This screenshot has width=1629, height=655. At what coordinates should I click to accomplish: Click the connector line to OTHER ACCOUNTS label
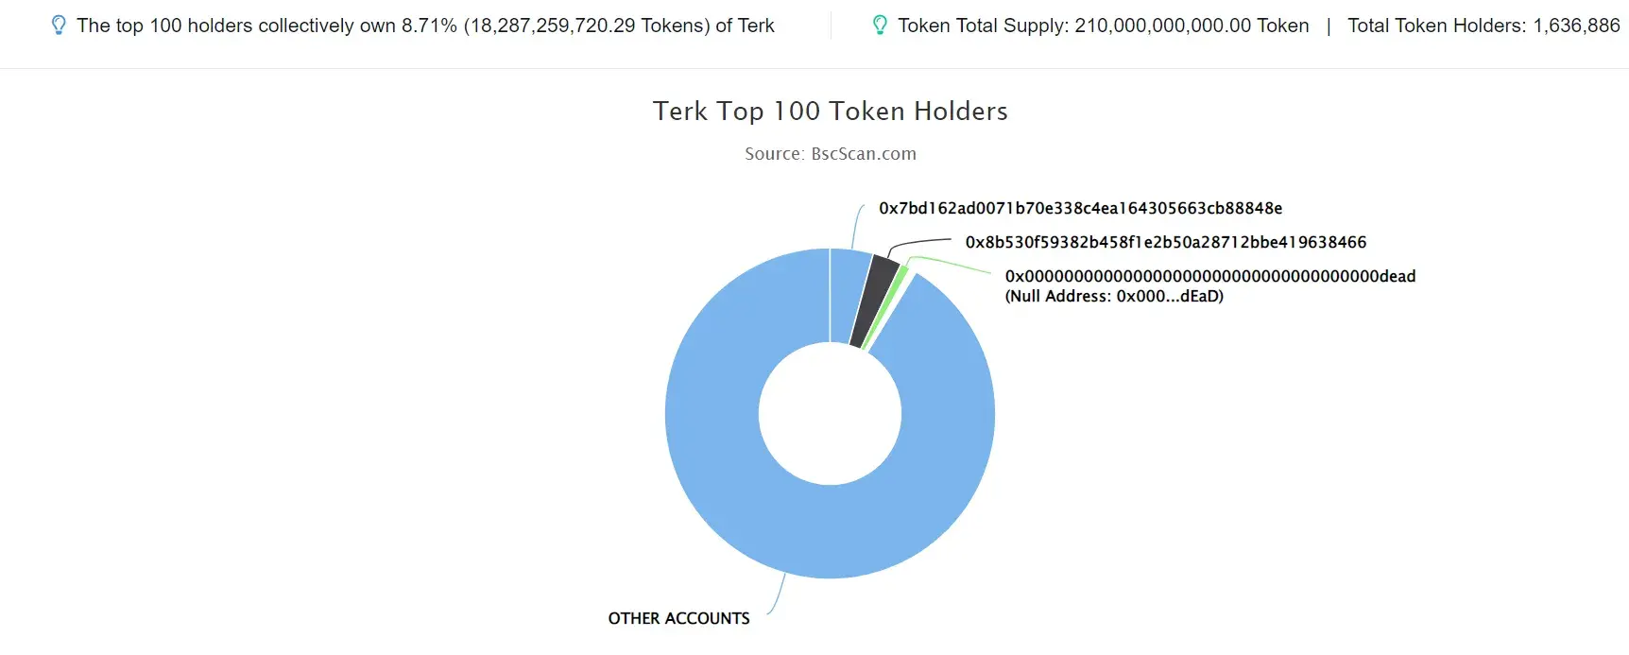(x=777, y=597)
